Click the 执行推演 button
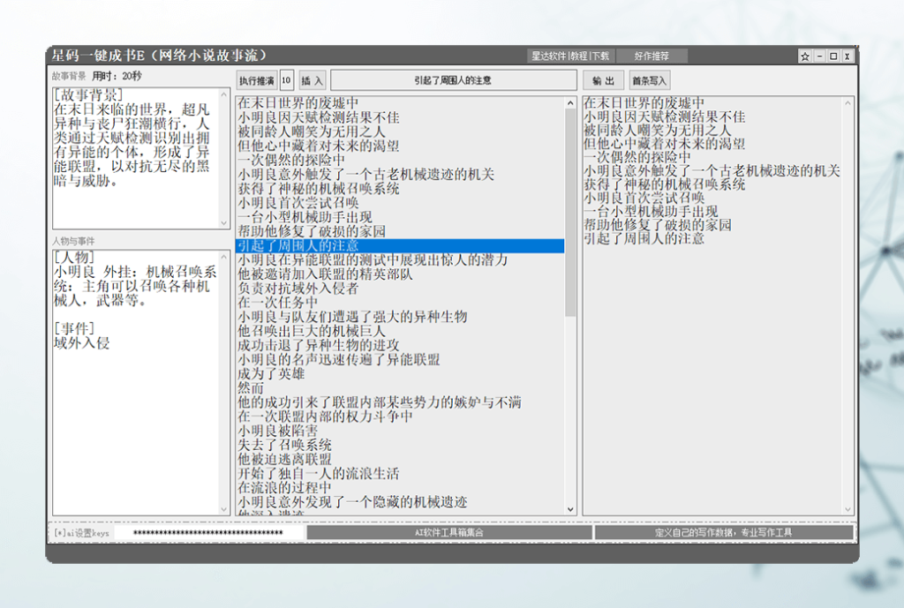The height and width of the screenshot is (608, 904). [257, 80]
